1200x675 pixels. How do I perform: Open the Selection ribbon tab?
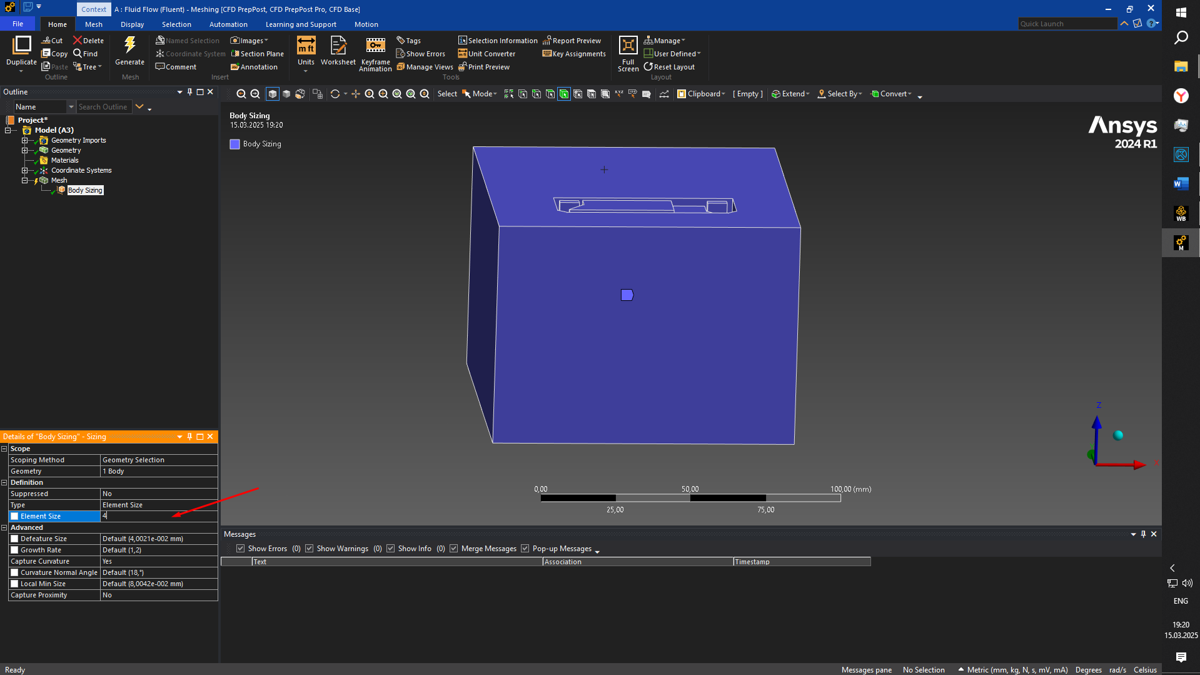pyautogui.click(x=176, y=24)
